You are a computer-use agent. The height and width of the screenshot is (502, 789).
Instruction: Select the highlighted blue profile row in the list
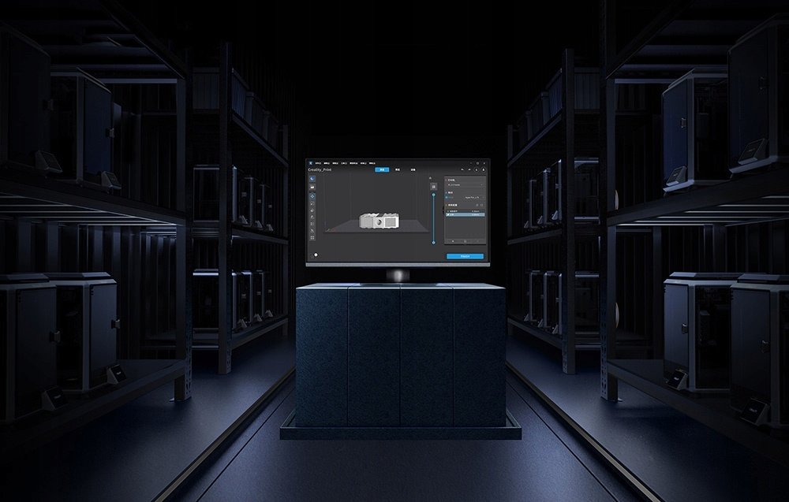point(464,215)
